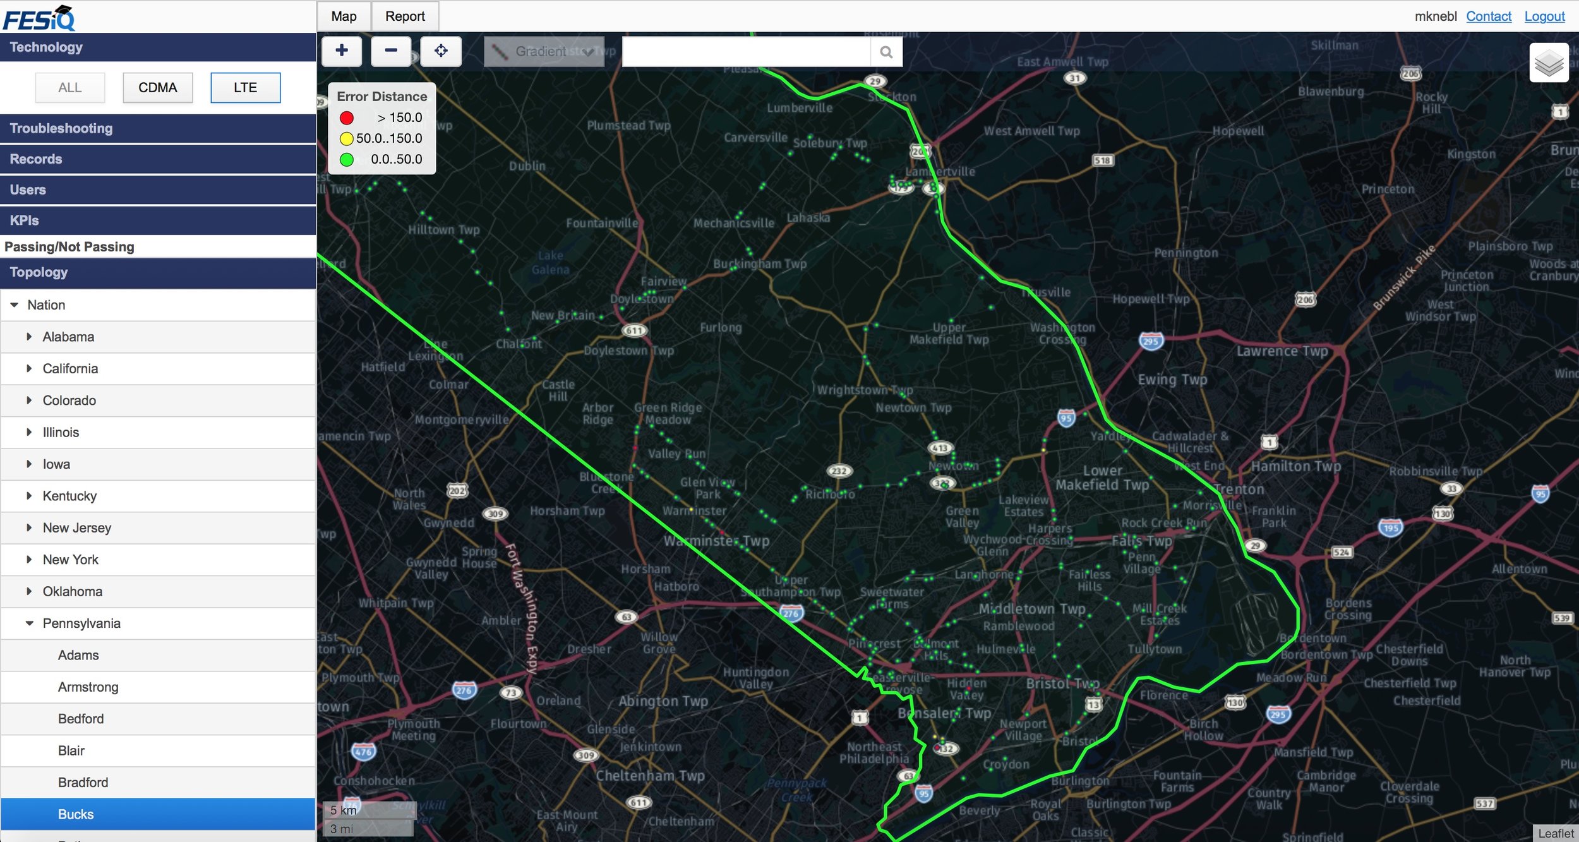Image resolution: width=1579 pixels, height=842 pixels.
Task: Expand the Colorado node
Action: (x=29, y=400)
